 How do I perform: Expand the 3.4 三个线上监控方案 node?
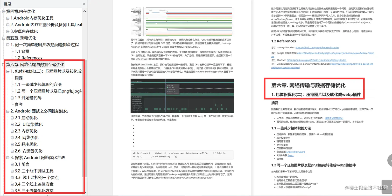pos(12,184)
